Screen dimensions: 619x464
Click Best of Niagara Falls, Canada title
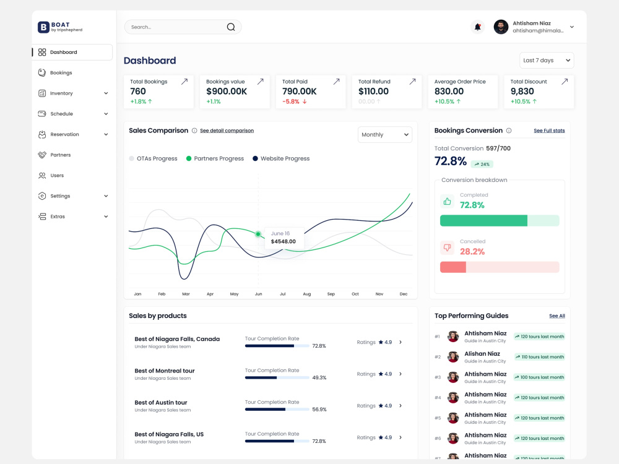(x=177, y=339)
